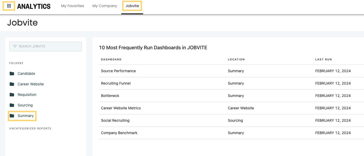Click the LOCATION column header
This screenshot has width=364, height=156.
(x=236, y=60)
